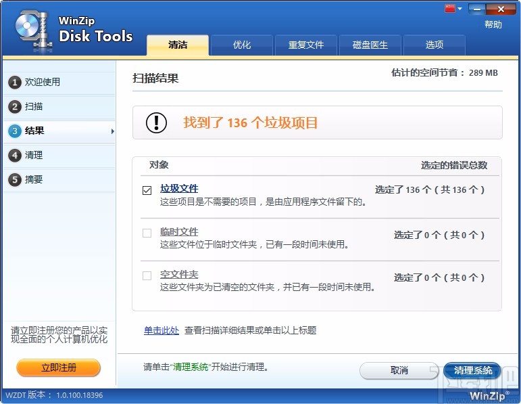The width and height of the screenshot is (521, 404).
Task: Open the language flag selector
Action: pos(453,9)
